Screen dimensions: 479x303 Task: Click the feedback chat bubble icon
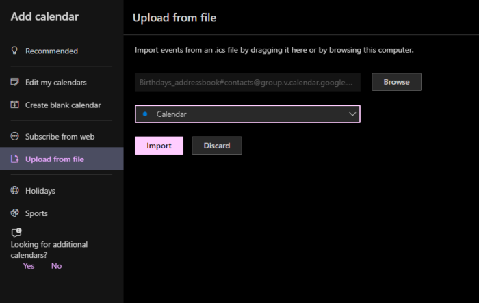pyautogui.click(x=16, y=233)
